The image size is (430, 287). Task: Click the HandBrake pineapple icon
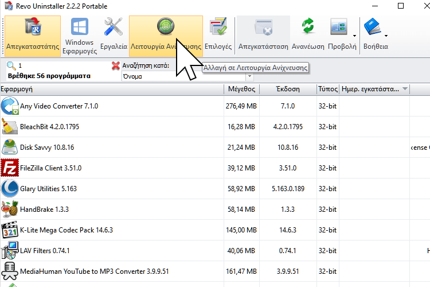pyautogui.click(x=10, y=210)
